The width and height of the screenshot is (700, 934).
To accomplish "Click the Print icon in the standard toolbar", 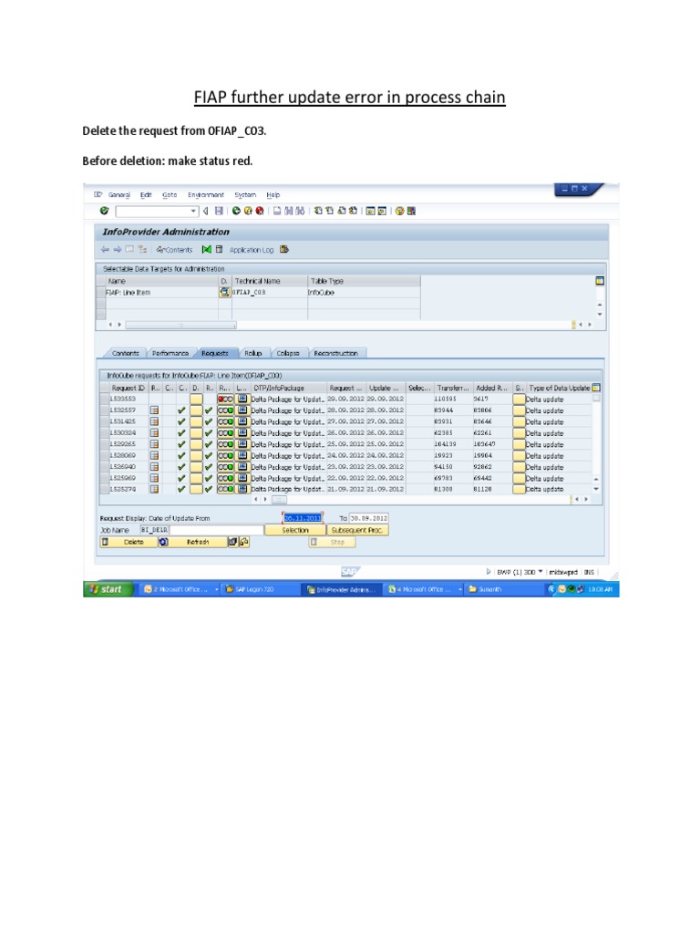I will coord(277,211).
